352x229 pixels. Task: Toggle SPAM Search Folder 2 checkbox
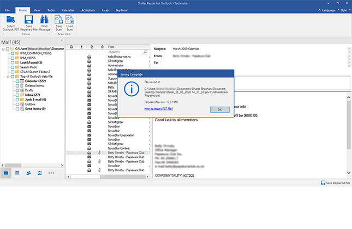point(13,72)
